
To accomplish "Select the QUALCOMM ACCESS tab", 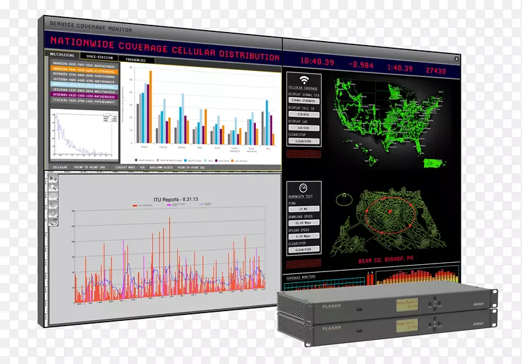I will coord(161,168).
